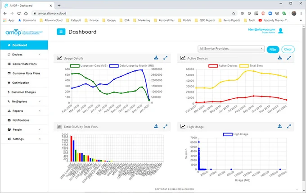Click the Usage Details line chart icon

(x=59, y=58)
